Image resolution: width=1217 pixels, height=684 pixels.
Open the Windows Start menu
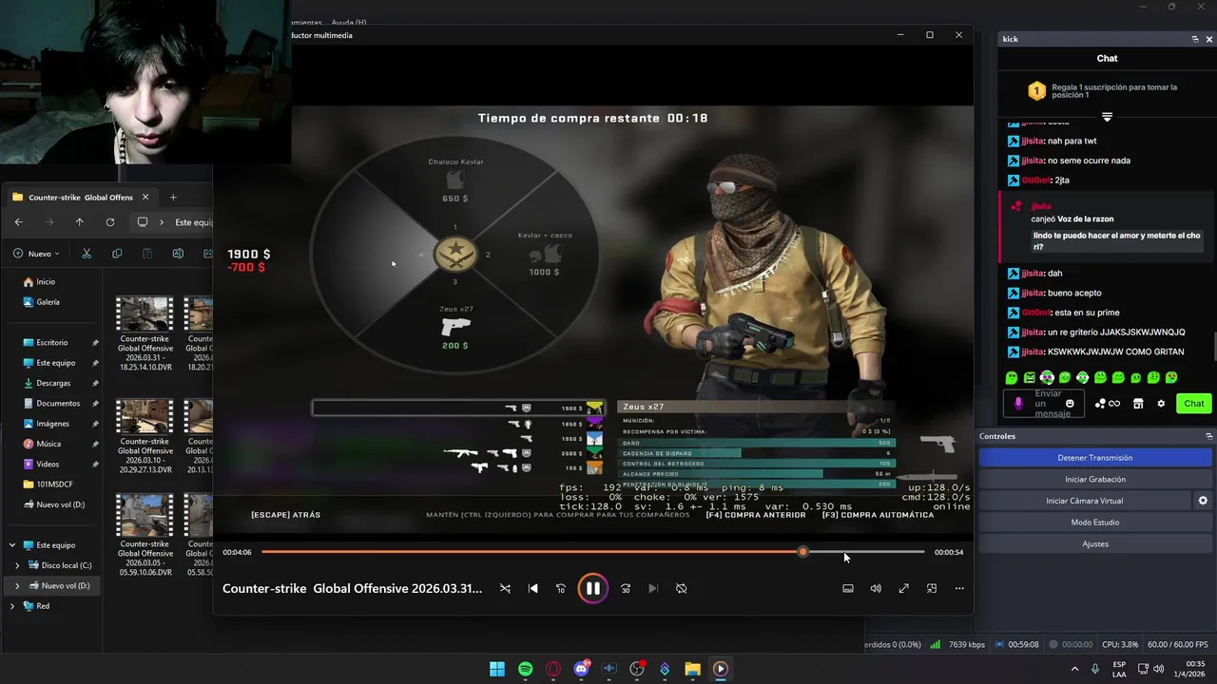point(497,669)
